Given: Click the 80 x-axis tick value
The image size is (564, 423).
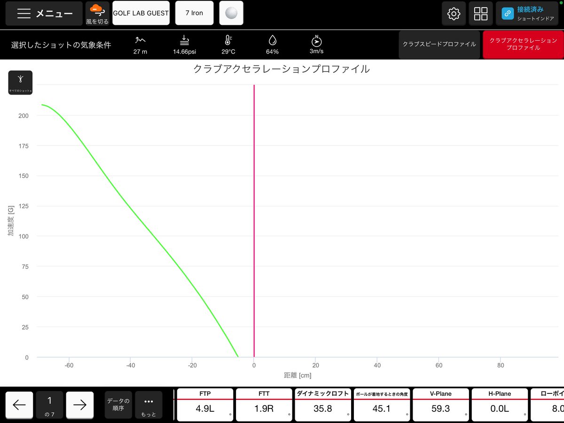Looking at the screenshot, I should click(x=501, y=365).
